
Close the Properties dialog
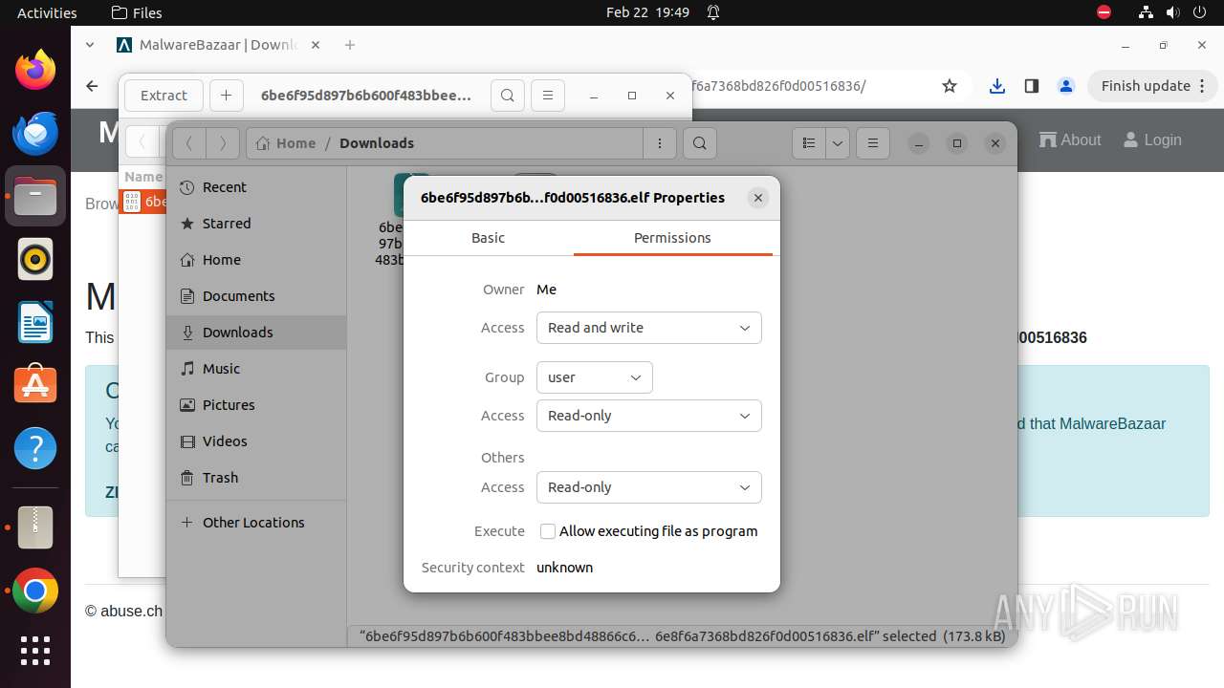coord(758,198)
